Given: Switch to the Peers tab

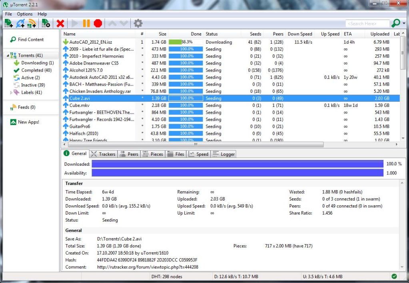Looking at the screenshot, I should click(x=129, y=154).
